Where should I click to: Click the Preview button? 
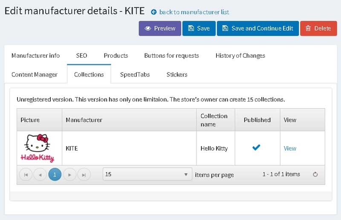pos(160,28)
